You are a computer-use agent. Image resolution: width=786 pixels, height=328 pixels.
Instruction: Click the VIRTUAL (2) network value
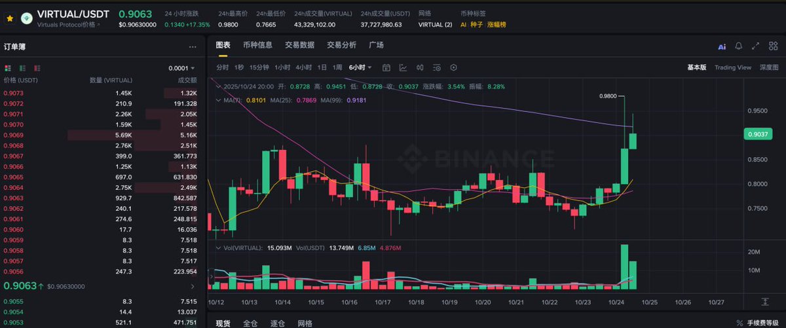(x=435, y=24)
